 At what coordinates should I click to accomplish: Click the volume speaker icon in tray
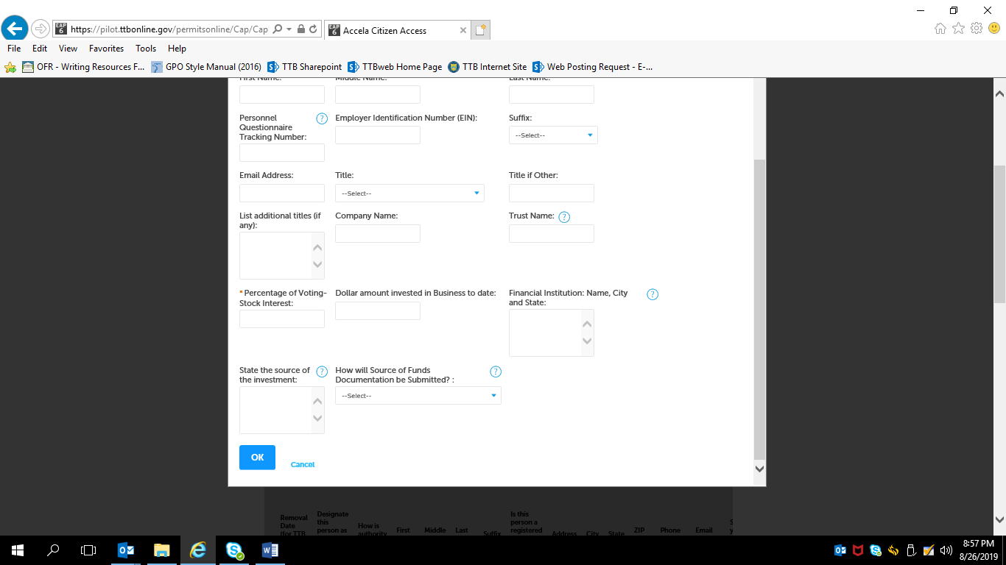(946, 550)
